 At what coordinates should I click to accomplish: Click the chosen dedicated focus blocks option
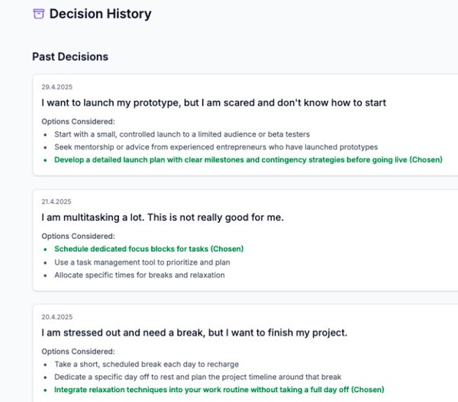coord(149,249)
